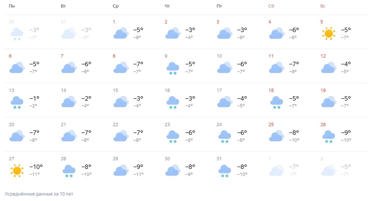Click the snow cloud icon on the 9th
Viewport: 374px width, 201px height.
point(173,68)
